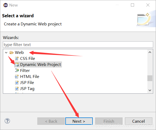Screen dimensions: 156x130
Task: Click the HTML File wizard icon
Action: [x=17, y=76]
